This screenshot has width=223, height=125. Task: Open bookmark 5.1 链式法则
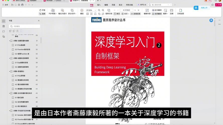click(19, 98)
